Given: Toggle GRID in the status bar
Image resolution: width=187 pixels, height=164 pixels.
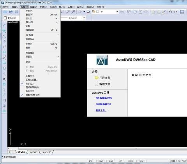Looking at the screenshot, I should pos(91,161).
